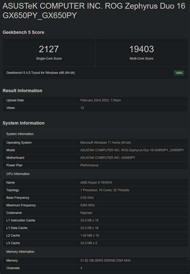The height and width of the screenshot is (274, 190).
Task: Select the 19403 Multi-Core Score value
Action: click(x=141, y=49)
